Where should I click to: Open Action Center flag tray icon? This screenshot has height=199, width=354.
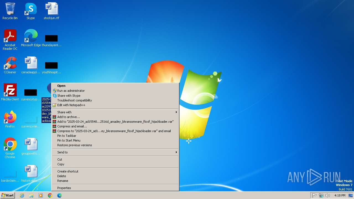pos(314,195)
